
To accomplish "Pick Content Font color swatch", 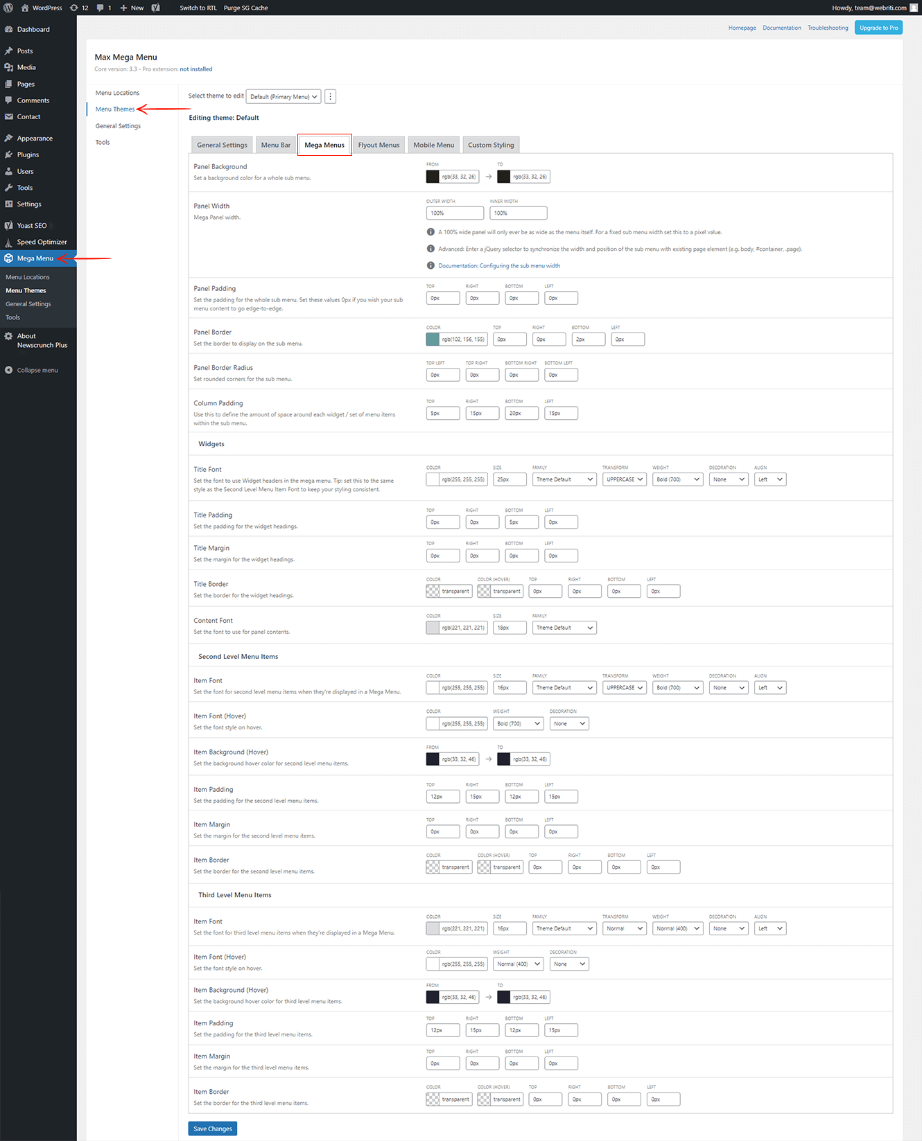I will (x=433, y=628).
